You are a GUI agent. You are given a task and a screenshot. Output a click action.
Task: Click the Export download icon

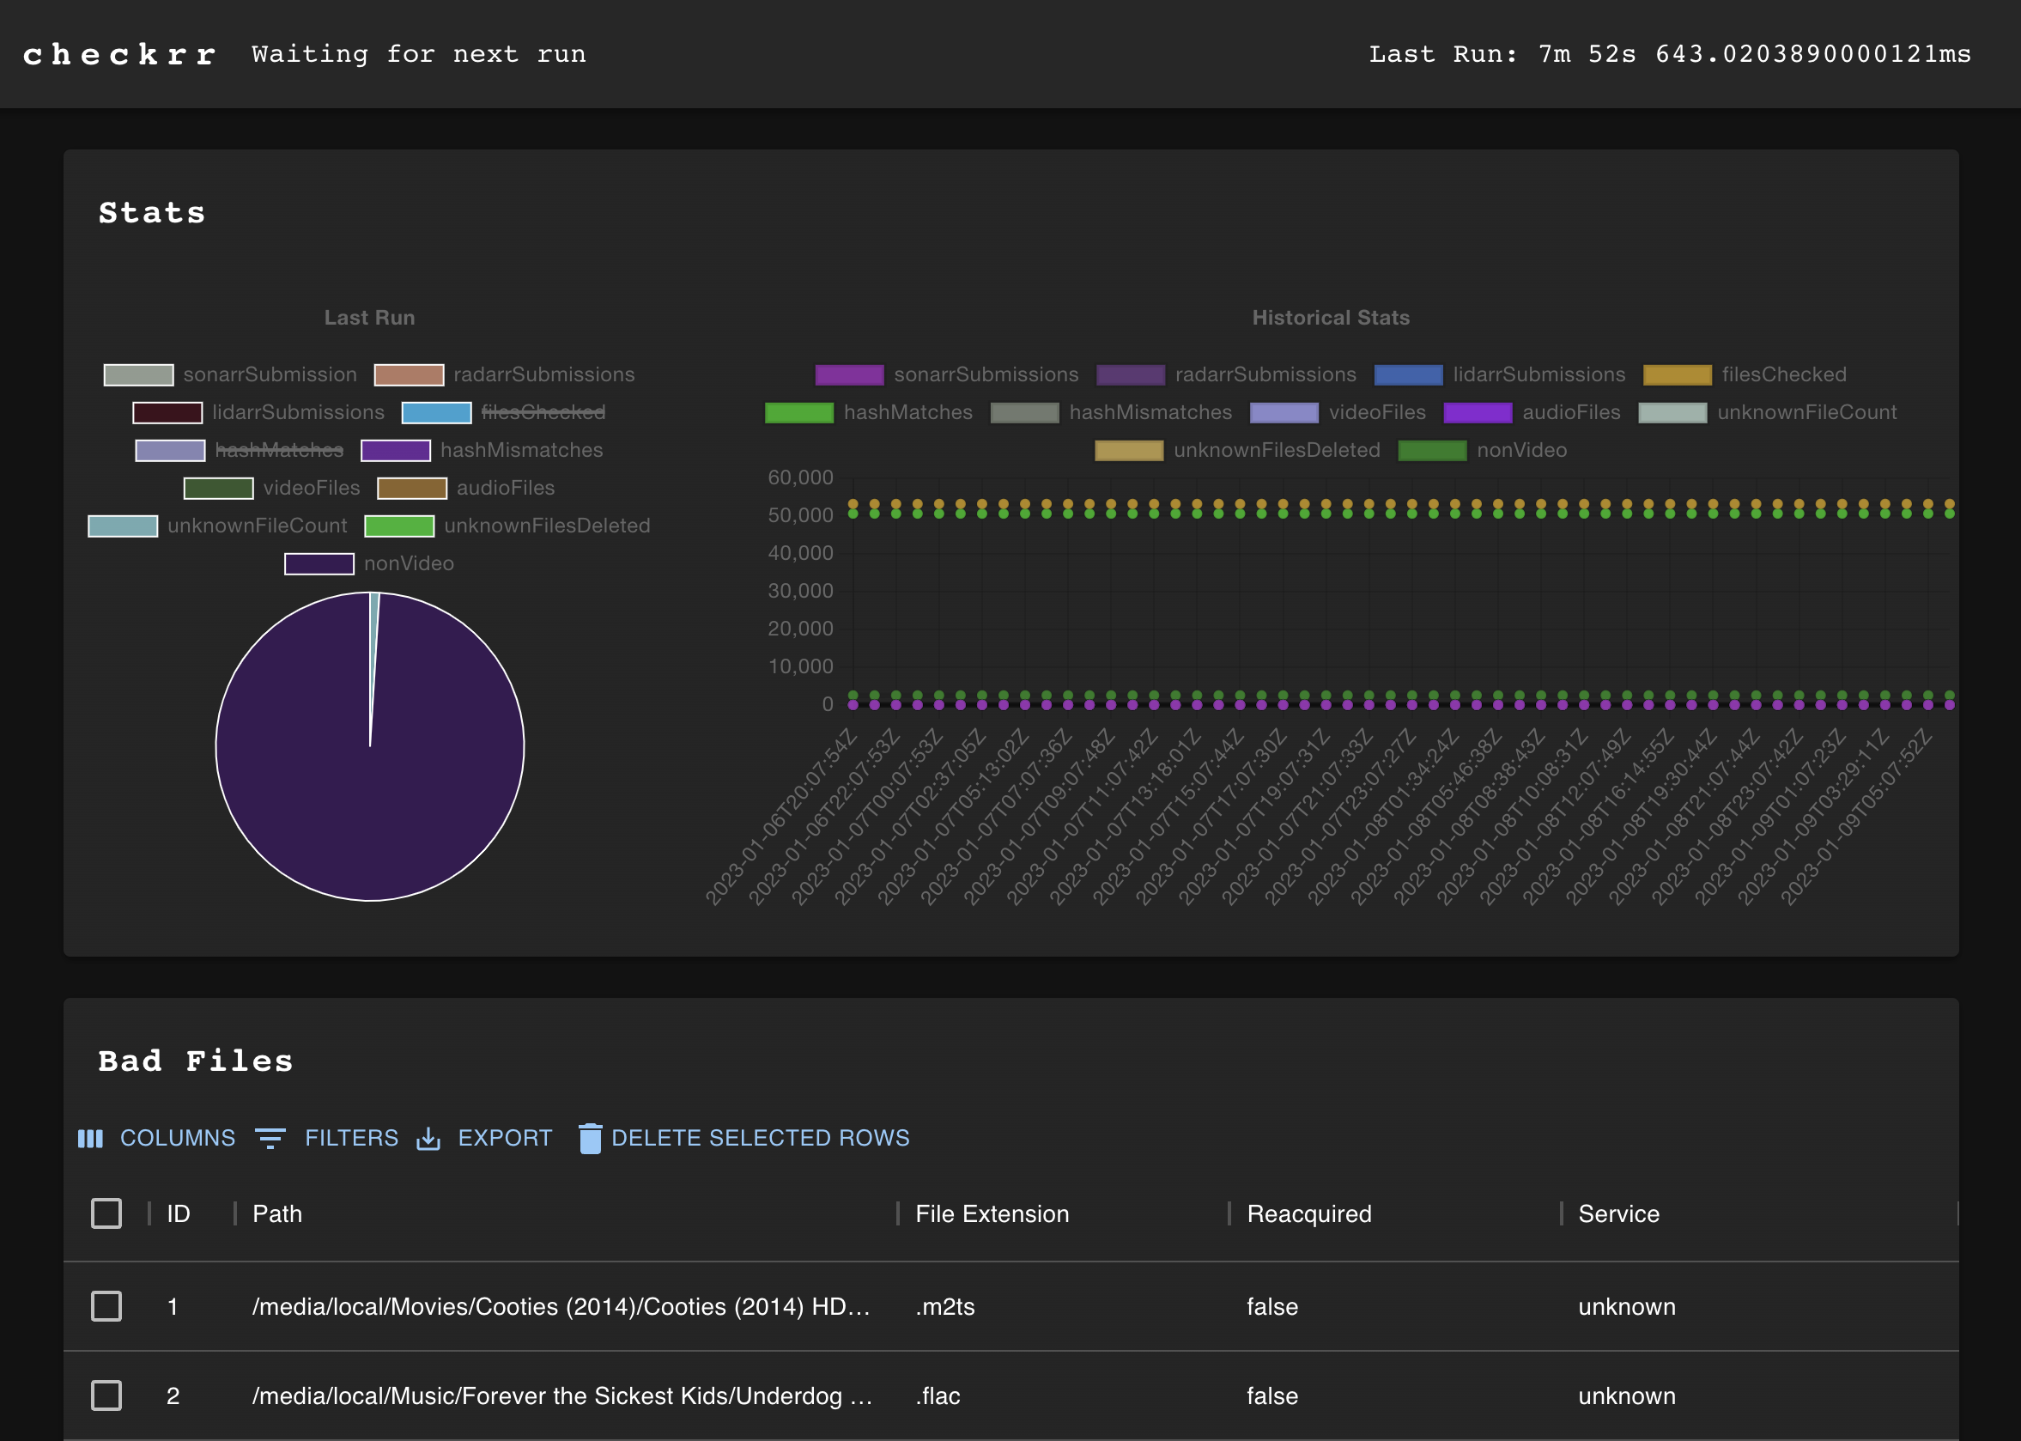(428, 1139)
